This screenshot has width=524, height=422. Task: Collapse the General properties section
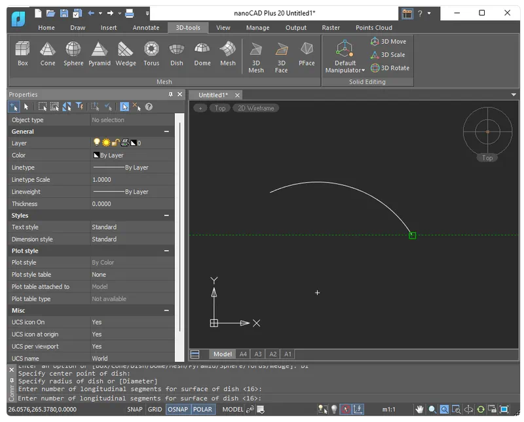click(x=166, y=132)
